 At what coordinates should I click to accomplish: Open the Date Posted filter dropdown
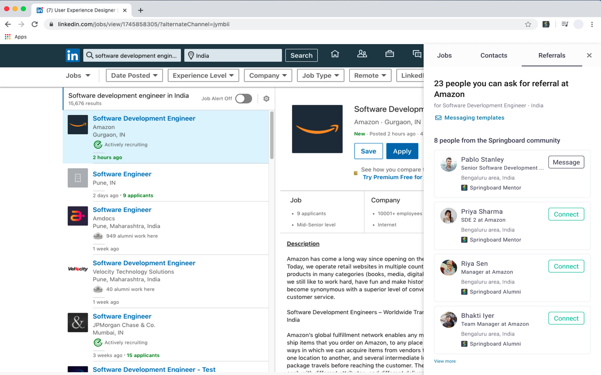pyautogui.click(x=134, y=75)
